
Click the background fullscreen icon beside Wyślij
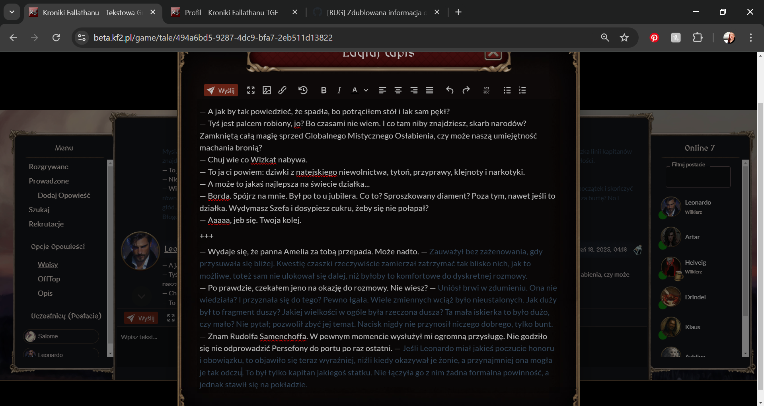171,318
